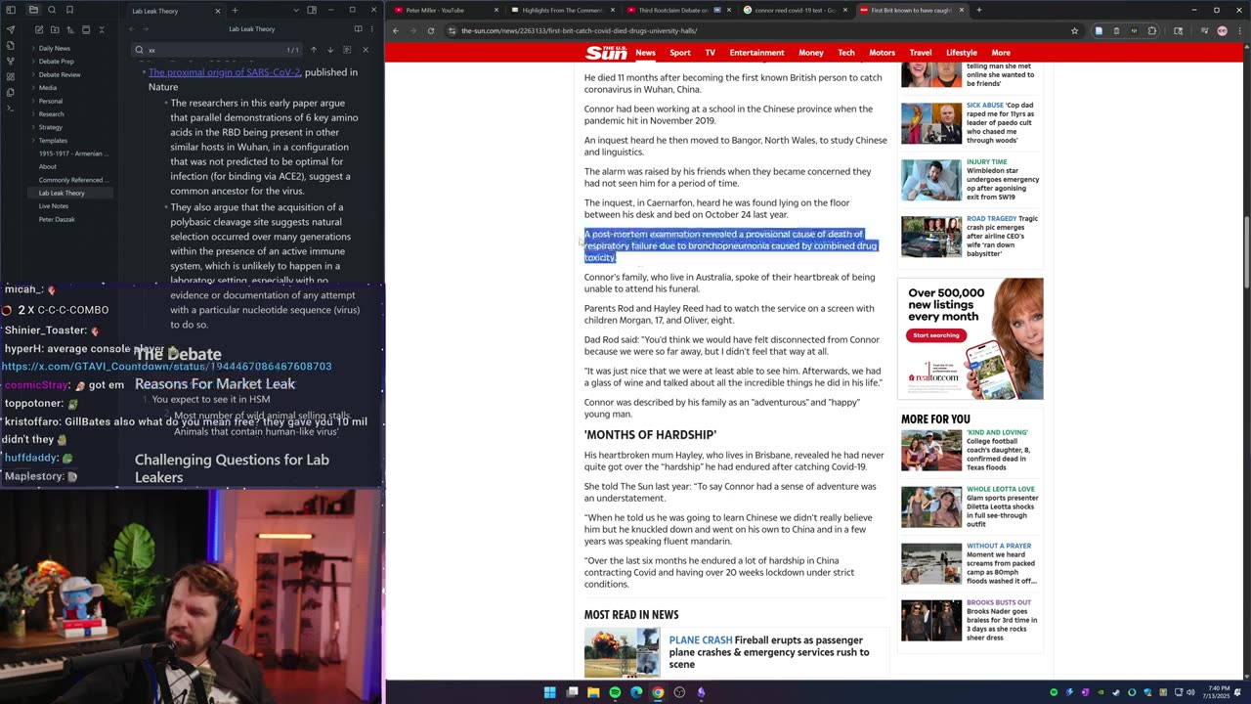Jump to previous search match in note
The width and height of the screenshot is (1251, 704).
point(314,50)
